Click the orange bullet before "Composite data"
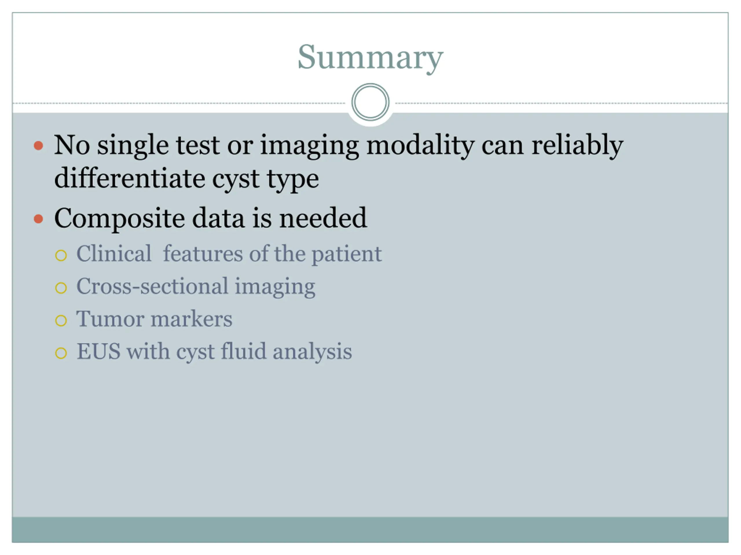Viewport: 741px width, 555px height. (x=39, y=219)
